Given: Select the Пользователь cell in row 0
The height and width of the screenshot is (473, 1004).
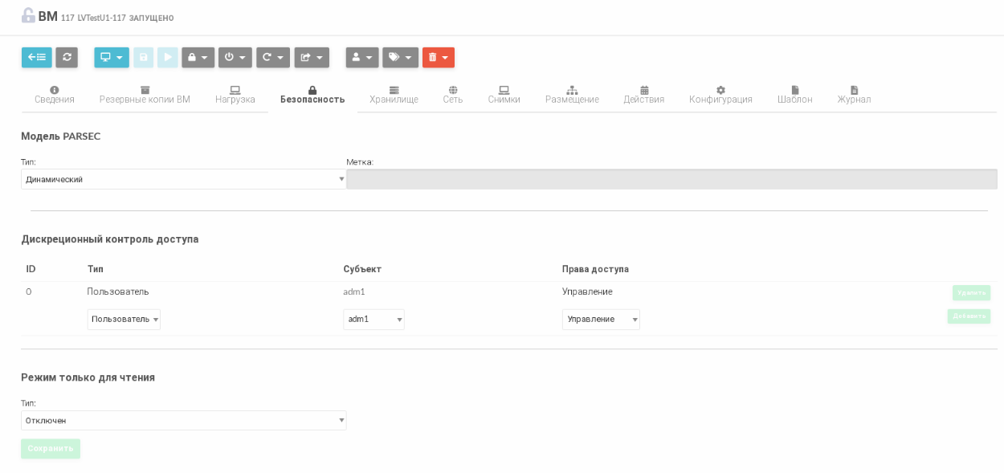Looking at the screenshot, I should pyautogui.click(x=118, y=292).
